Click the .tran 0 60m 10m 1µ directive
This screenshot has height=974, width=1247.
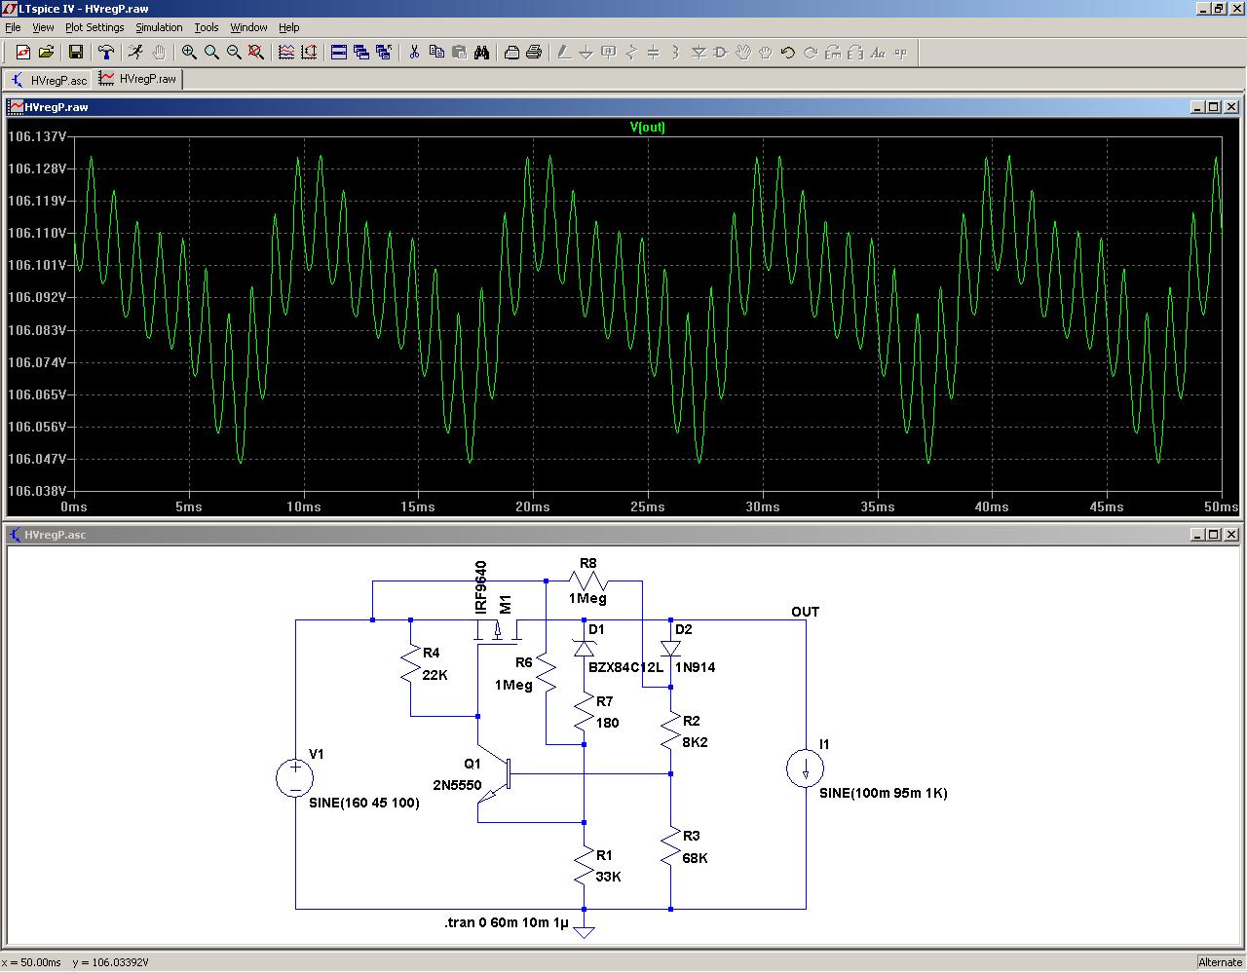click(x=506, y=922)
